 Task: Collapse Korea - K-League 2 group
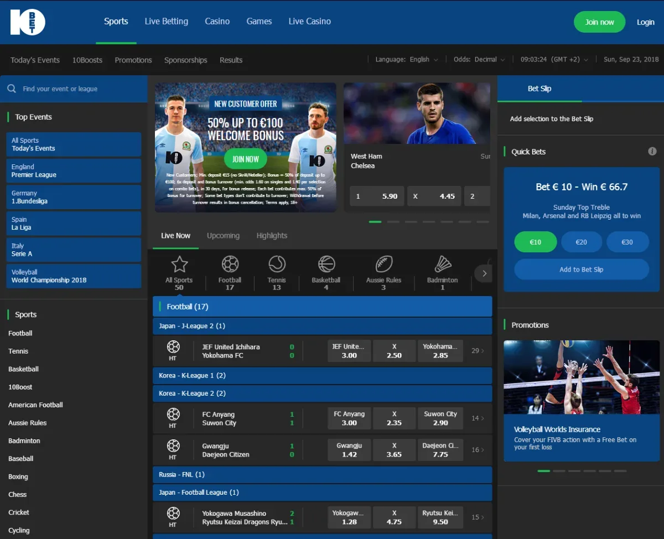322,393
